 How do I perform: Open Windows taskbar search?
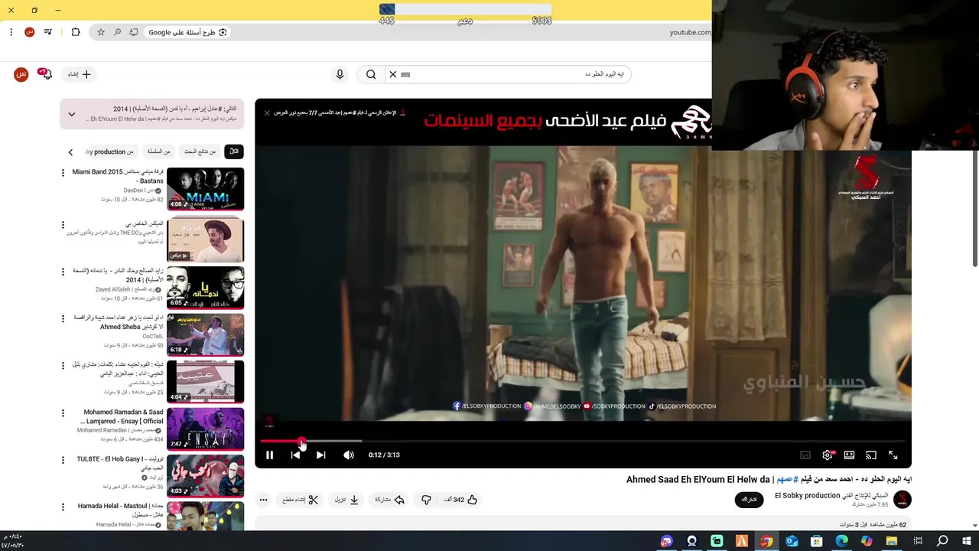(x=942, y=541)
